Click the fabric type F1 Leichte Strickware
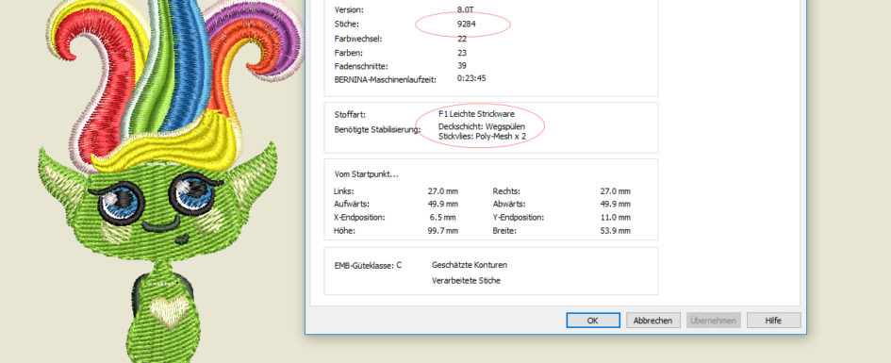Image resolution: width=891 pixels, height=363 pixels. (x=476, y=114)
